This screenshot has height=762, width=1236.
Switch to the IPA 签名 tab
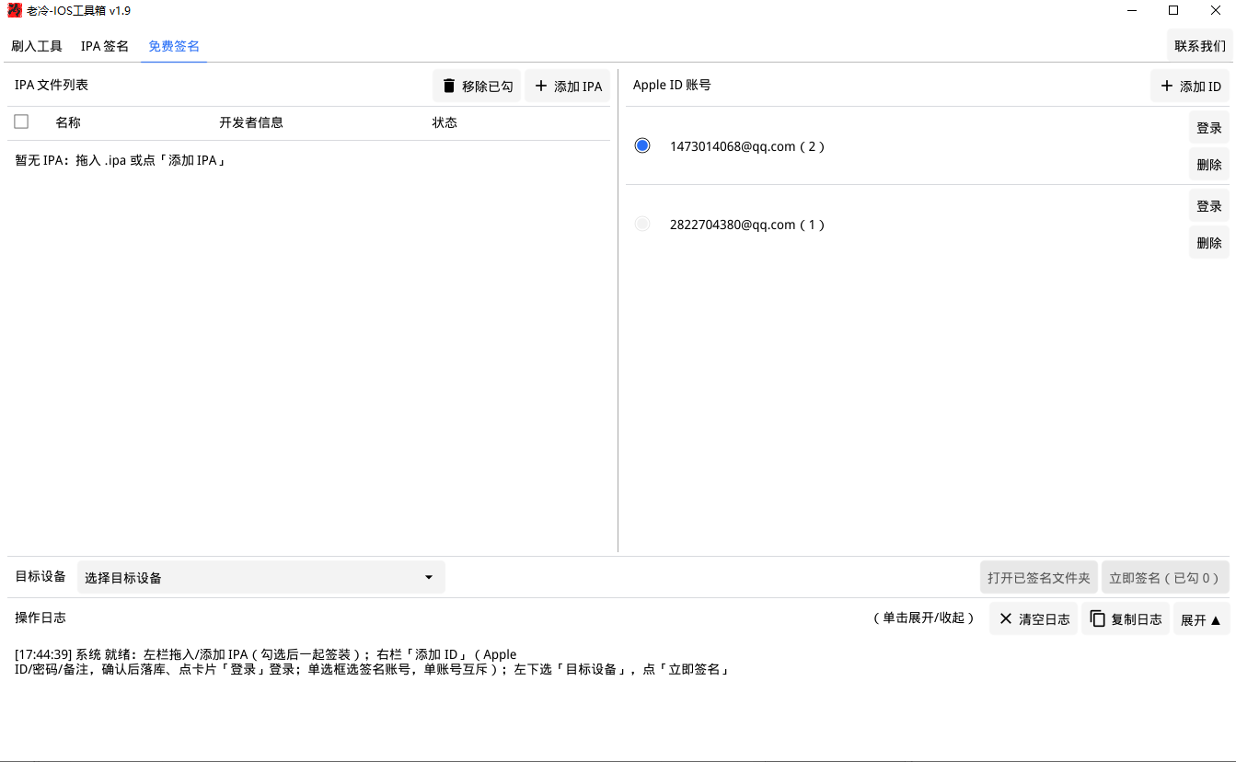point(105,46)
